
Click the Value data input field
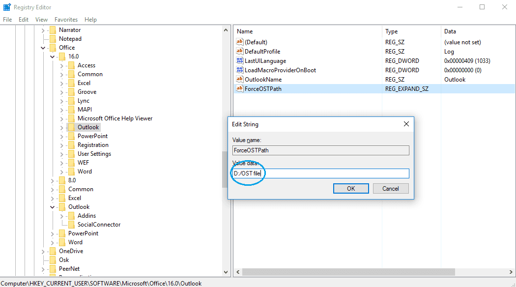click(321, 173)
